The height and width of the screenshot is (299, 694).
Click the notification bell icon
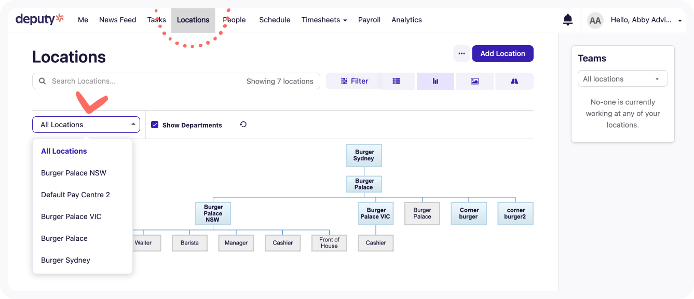click(x=568, y=20)
